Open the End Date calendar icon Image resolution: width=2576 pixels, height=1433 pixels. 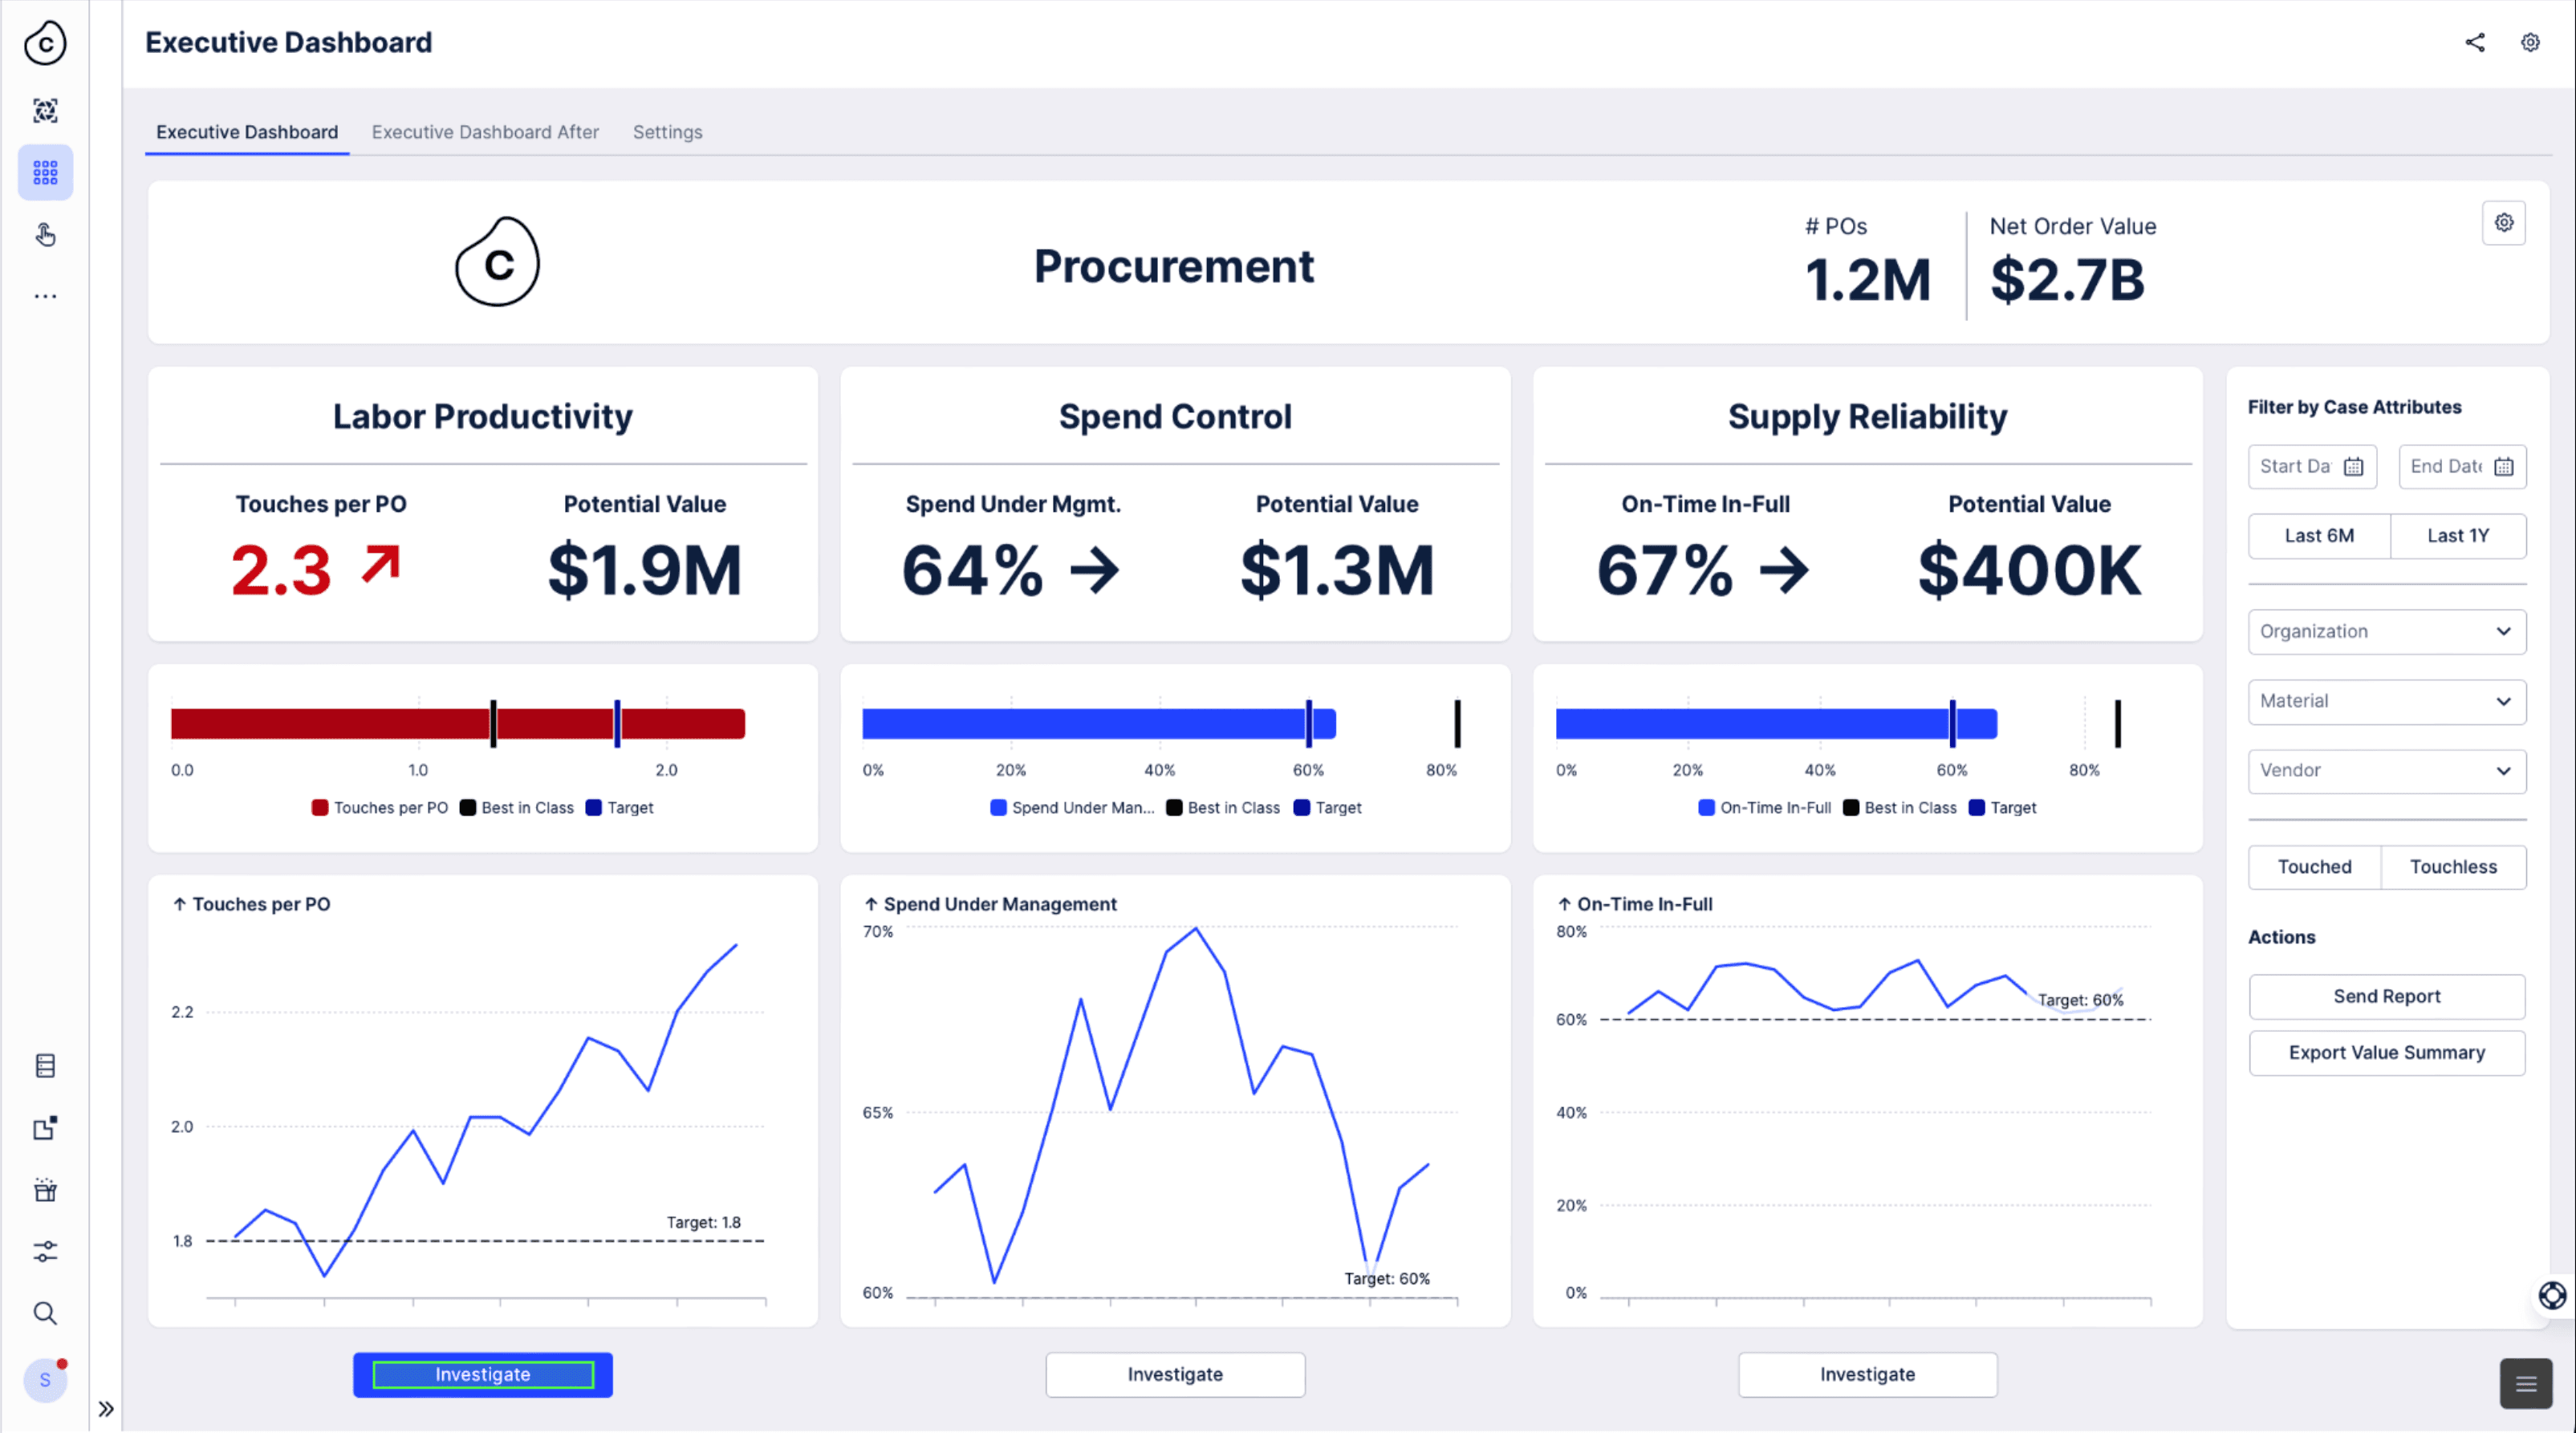(x=2504, y=467)
